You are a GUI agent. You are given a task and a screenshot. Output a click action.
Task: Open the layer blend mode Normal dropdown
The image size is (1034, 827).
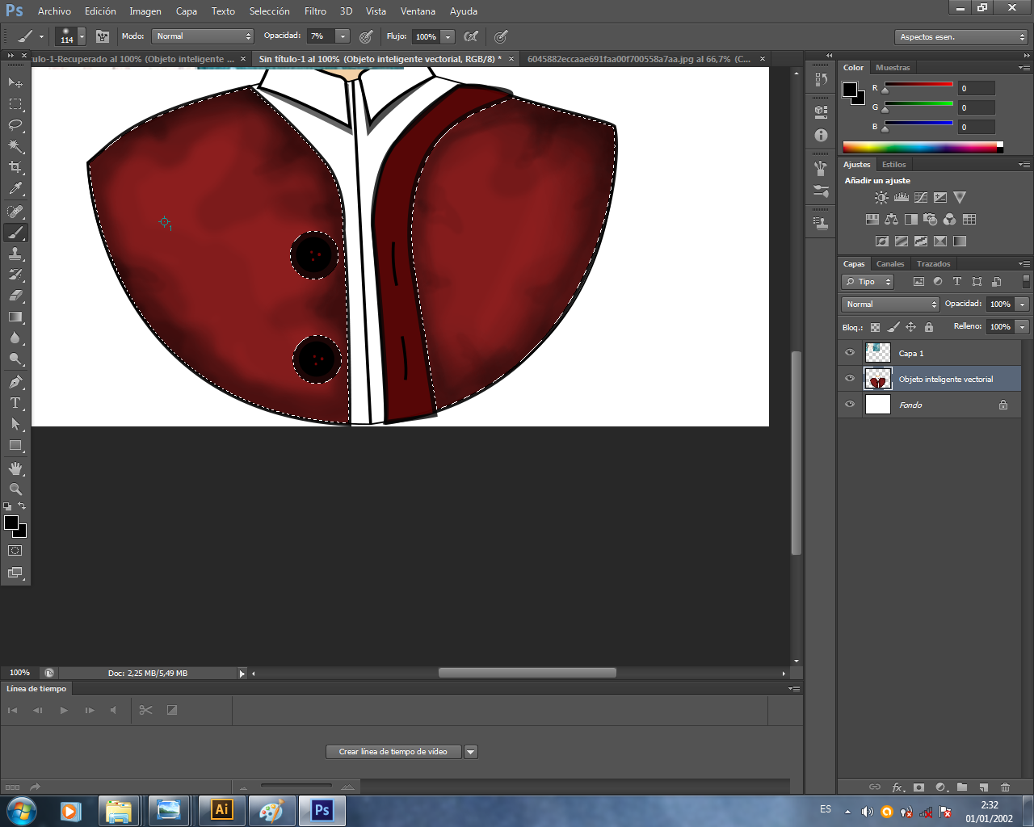click(x=890, y=304)
